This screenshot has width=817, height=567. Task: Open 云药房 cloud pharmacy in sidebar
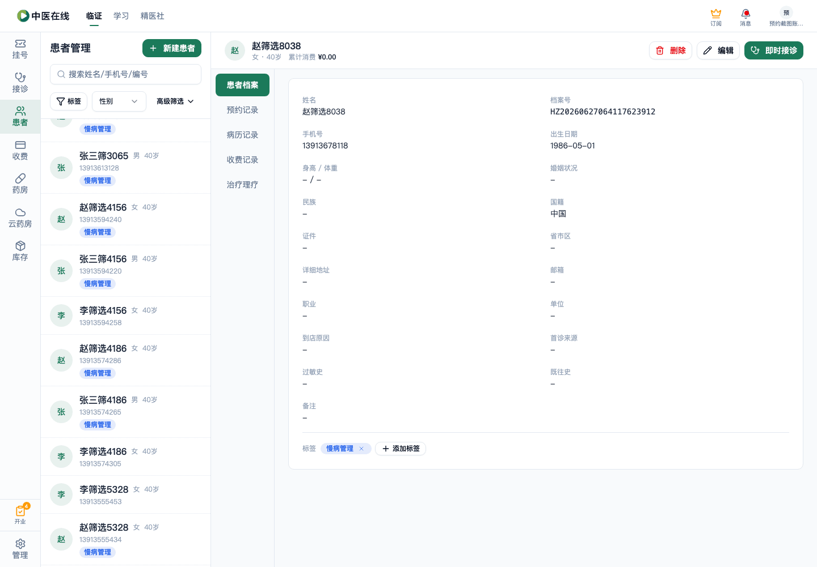pos(20,218)
